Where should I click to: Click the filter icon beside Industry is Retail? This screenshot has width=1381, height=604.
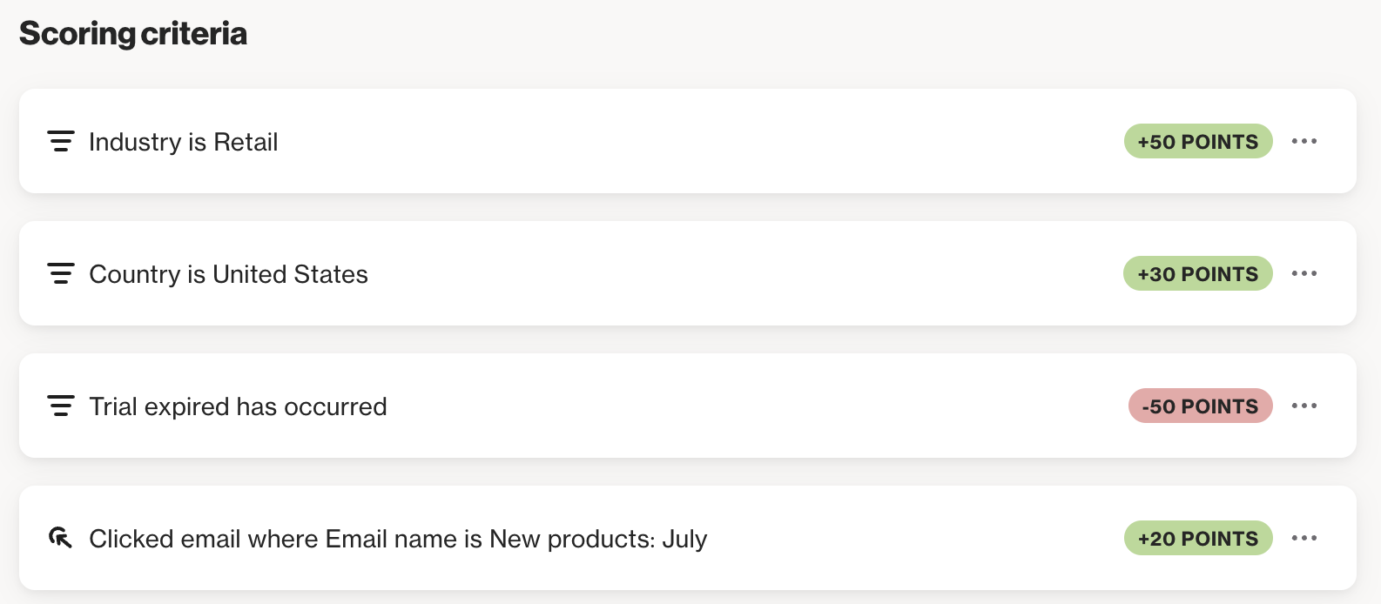coord(60,141)
